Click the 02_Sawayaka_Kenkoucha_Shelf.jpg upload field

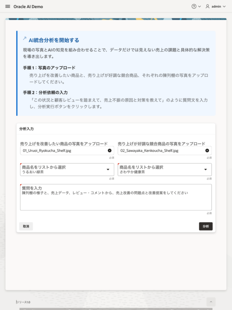point(165,150)
